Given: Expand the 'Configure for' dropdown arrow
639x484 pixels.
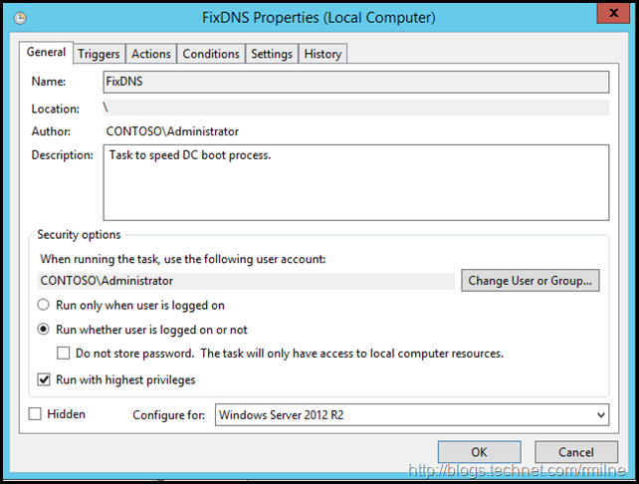Looking at the screenshot, I should [x=599, y=415].
